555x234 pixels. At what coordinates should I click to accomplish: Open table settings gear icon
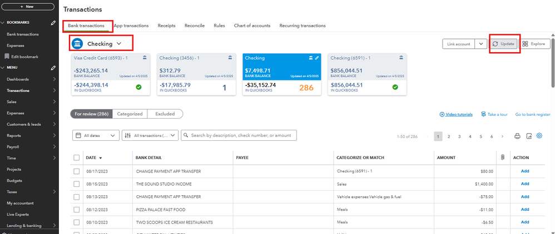[x=539, y=136]
